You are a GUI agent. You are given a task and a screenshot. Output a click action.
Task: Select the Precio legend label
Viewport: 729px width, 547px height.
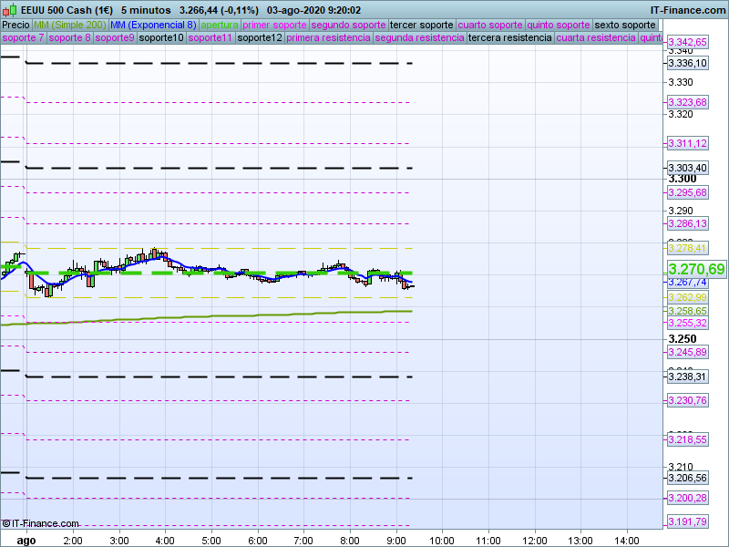click(15, 25)
